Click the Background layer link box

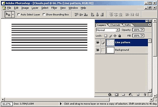tap(103, 50)
